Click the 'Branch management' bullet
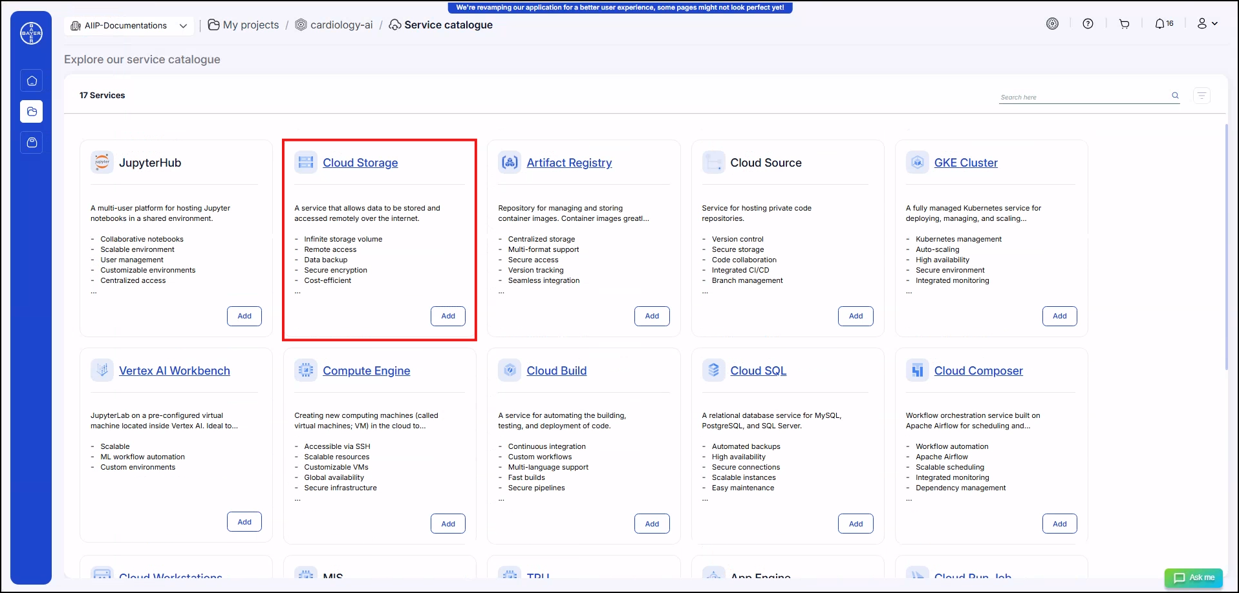Viewport: 1239px width, 593px height. pos(747,280)
